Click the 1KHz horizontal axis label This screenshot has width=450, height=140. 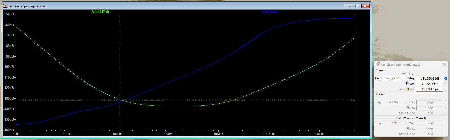pyautogui.click(x=168, y=134)
